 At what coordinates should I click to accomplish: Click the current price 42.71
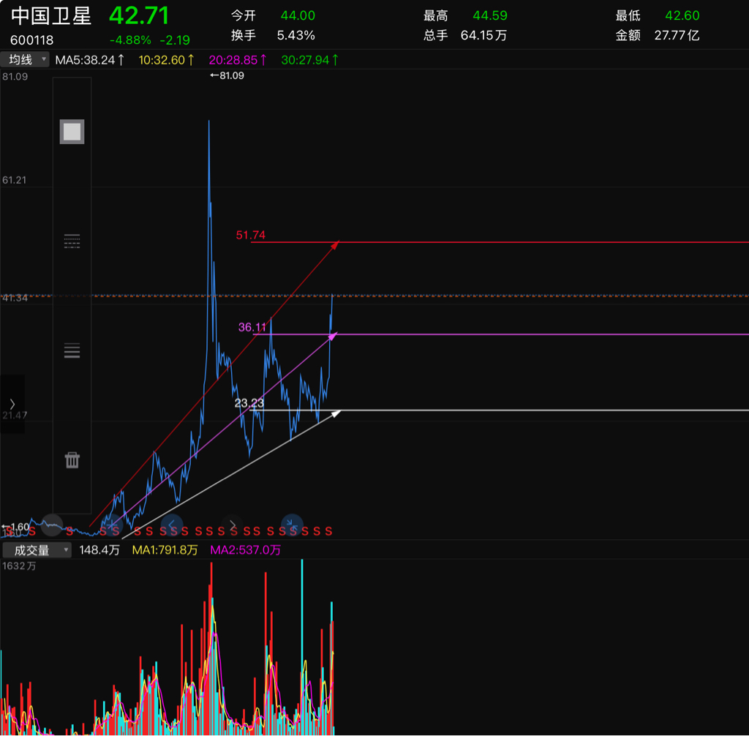139,16
